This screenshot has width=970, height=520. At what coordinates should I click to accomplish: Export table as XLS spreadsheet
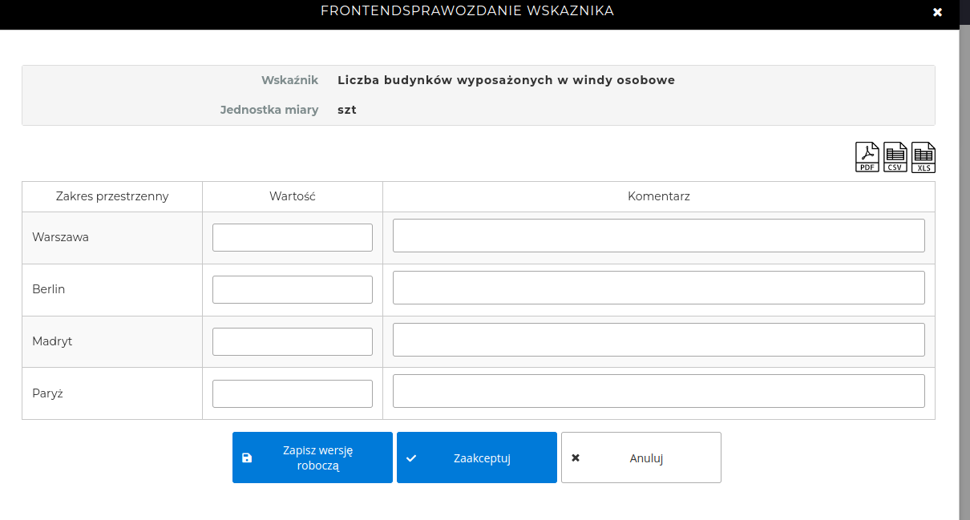[x=924, y=157]
